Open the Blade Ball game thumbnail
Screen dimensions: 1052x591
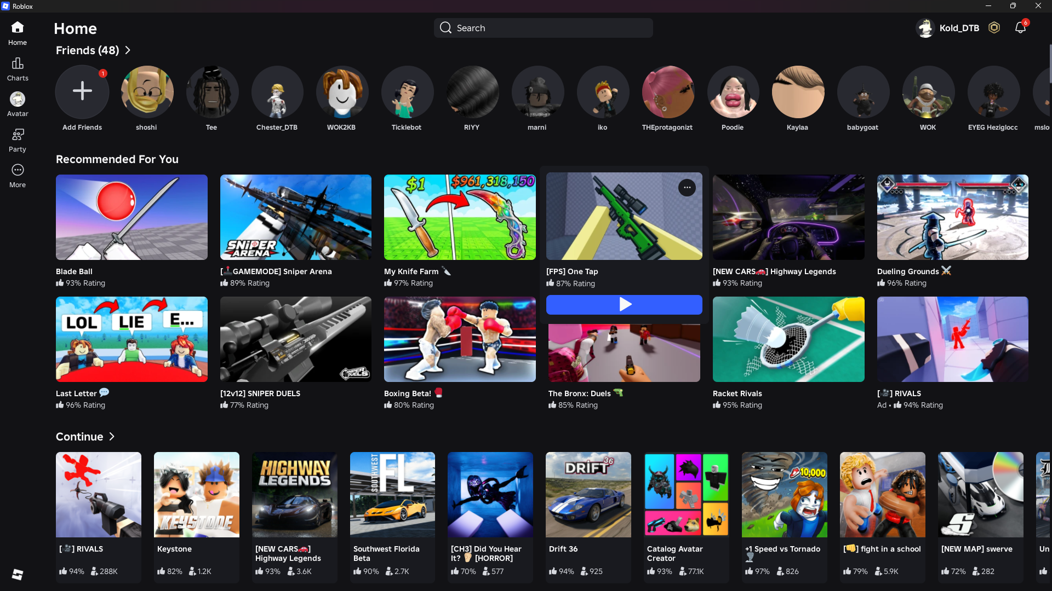(x=131, y=217)
